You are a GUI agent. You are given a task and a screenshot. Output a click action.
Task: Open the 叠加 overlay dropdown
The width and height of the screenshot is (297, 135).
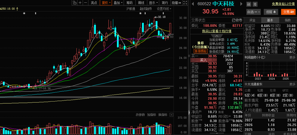point(118,3)
